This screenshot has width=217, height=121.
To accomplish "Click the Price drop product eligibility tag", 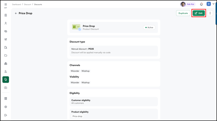I will click(x=77, y=116).
